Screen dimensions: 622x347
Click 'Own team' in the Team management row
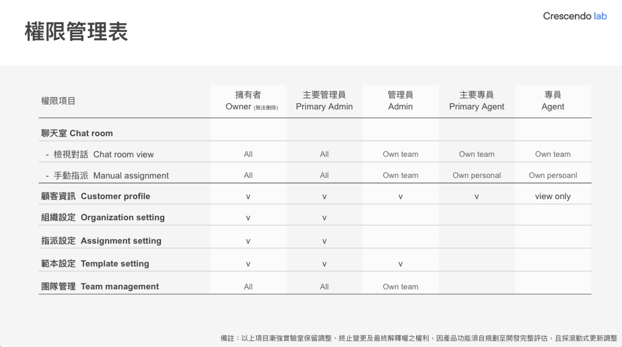400,287
